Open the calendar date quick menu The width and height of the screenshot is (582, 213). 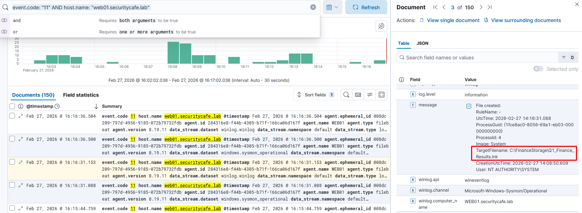pos(332,7)
